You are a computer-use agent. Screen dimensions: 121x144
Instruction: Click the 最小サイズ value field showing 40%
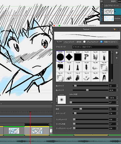tap(112, 90)
